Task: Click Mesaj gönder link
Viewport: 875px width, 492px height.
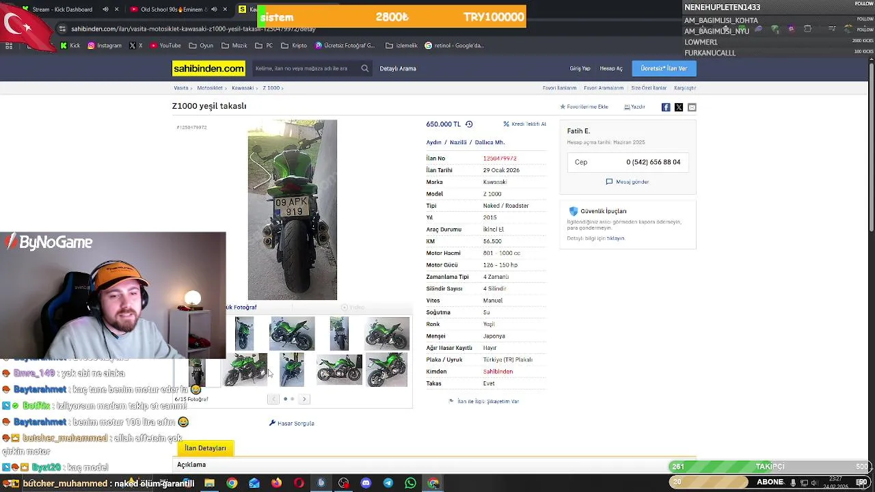Action: point(628,182)
